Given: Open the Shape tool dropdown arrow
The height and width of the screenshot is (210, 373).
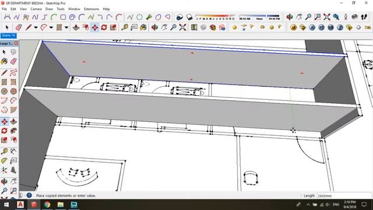Looking at the screenshot, I should (x=66, y=27).
